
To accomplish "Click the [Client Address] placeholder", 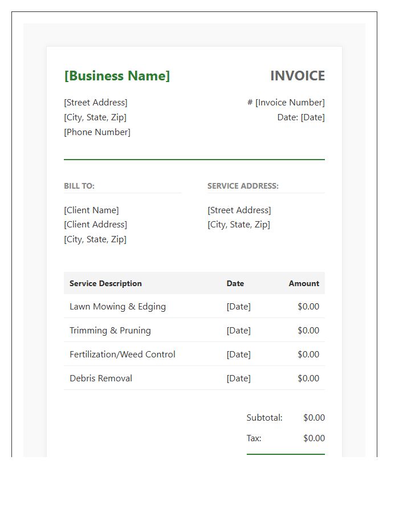I will pyautogui.click(x=96, y=225).
